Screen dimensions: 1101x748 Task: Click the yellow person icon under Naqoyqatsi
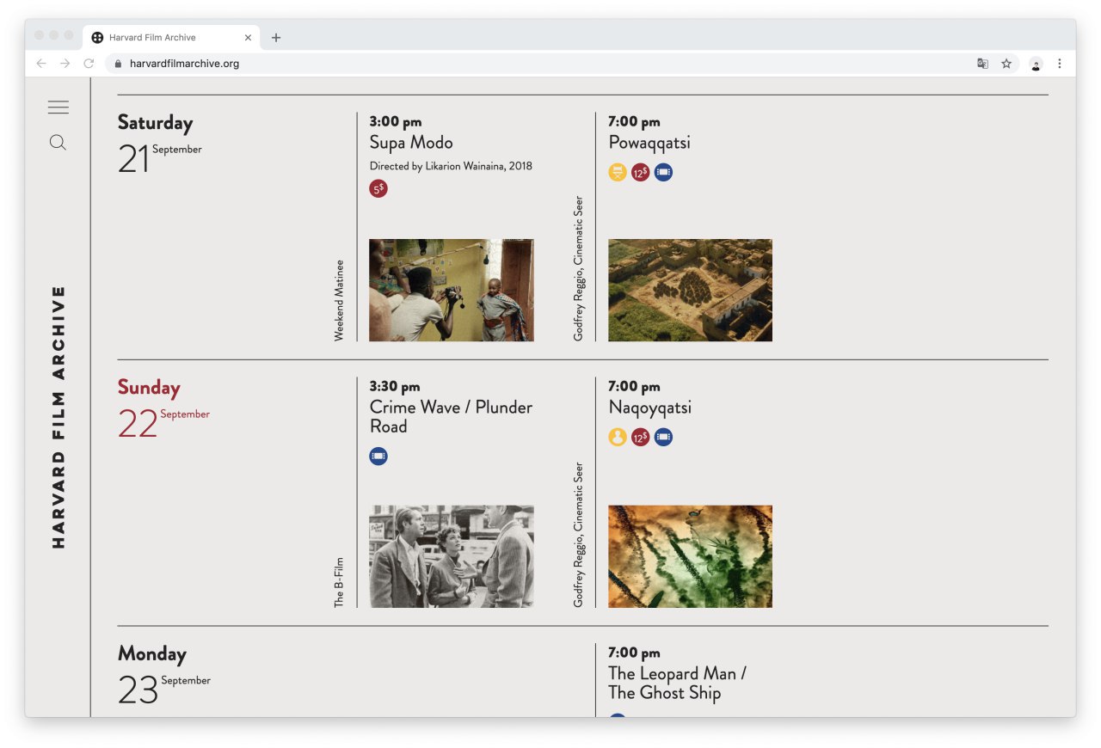click(x=618, y=438)
